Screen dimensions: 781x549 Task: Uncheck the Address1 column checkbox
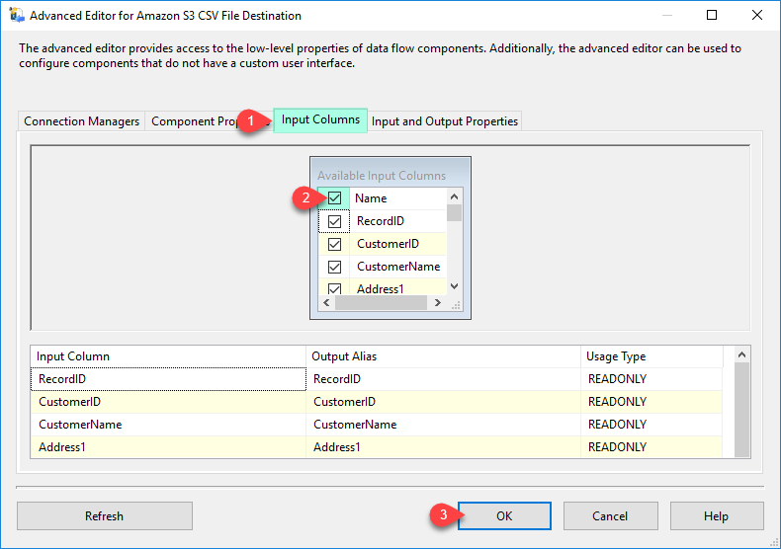pos(335,289)
